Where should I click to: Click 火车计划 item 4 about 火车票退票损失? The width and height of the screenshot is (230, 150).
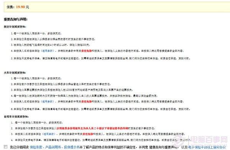pos(84,96)
